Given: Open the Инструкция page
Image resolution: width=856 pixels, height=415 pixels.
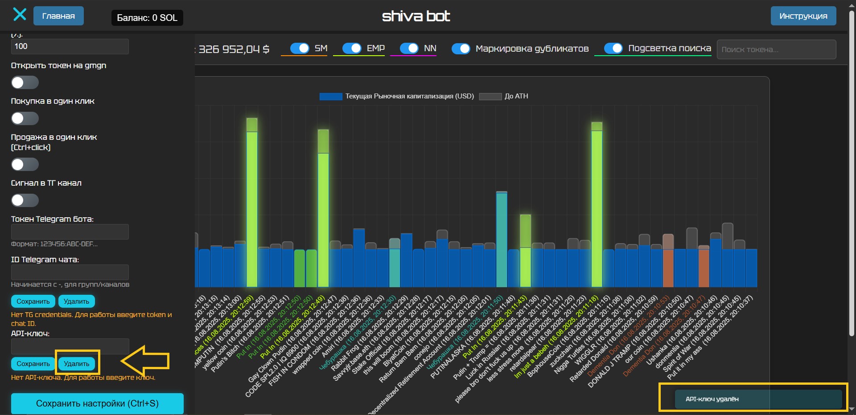Looking at the screenshot, I should 803,16.
